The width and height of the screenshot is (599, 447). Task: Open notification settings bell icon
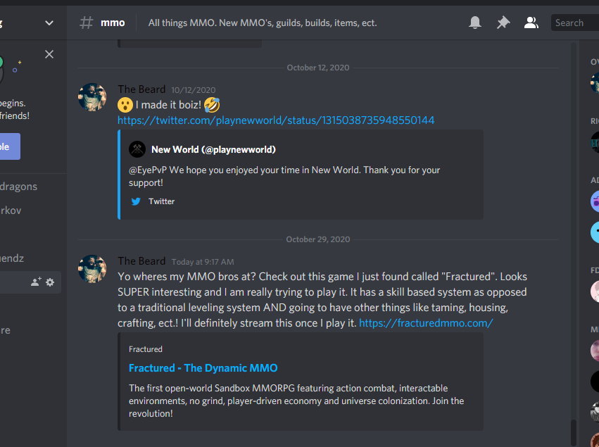coord(475,23)
